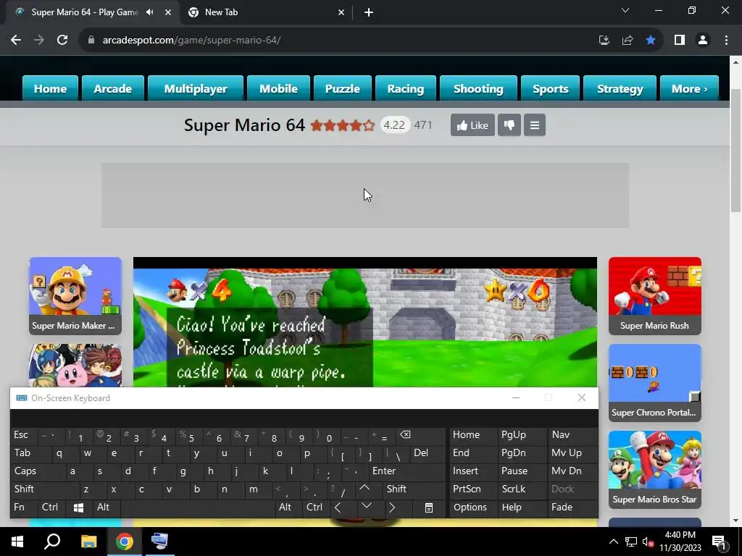View site info via lock icon
This screenshot has height=556, width=742.
(91, 41)
